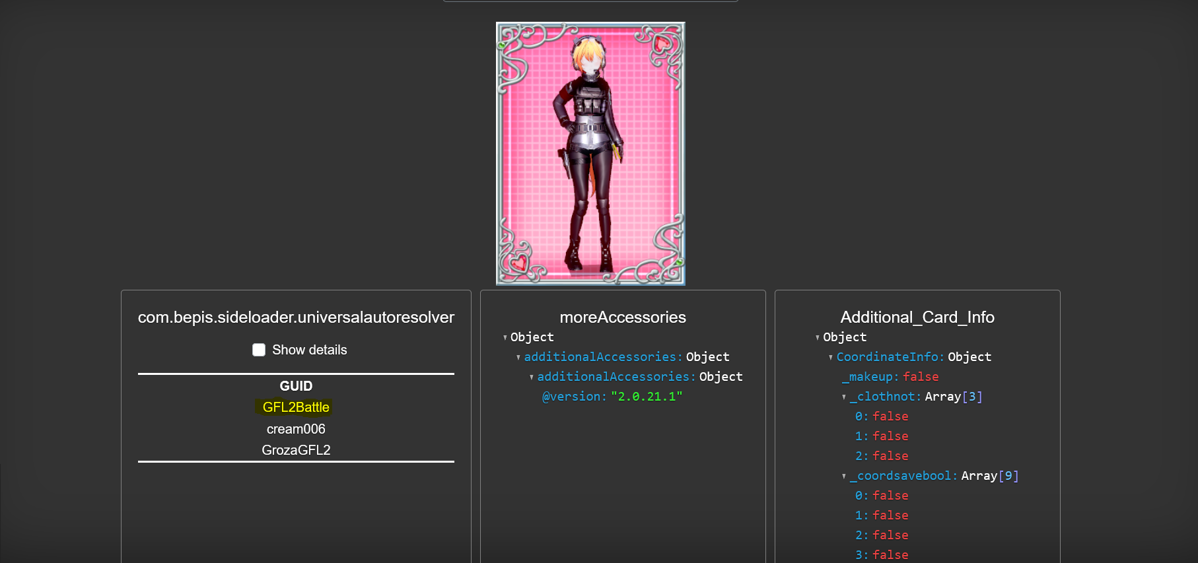Collapse the CoordinateInfo object arrow

(831, 358)
